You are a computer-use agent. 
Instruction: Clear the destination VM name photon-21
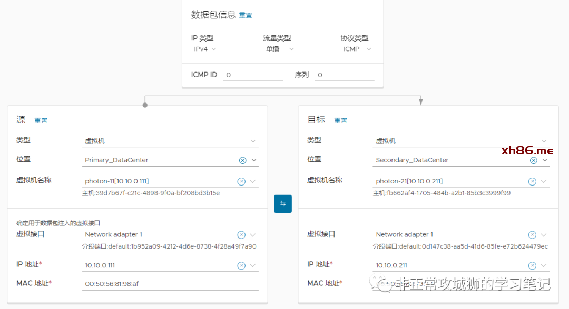[x=532, y=181]
